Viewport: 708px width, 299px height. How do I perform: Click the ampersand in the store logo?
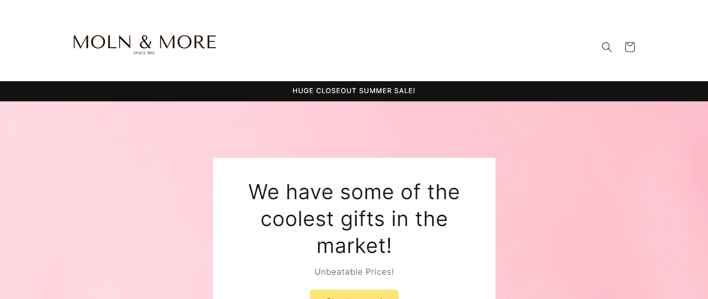tap(146, 42)
